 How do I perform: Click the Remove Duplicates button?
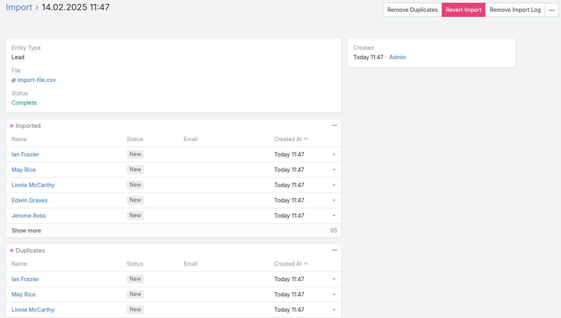(x=412, y=10)
